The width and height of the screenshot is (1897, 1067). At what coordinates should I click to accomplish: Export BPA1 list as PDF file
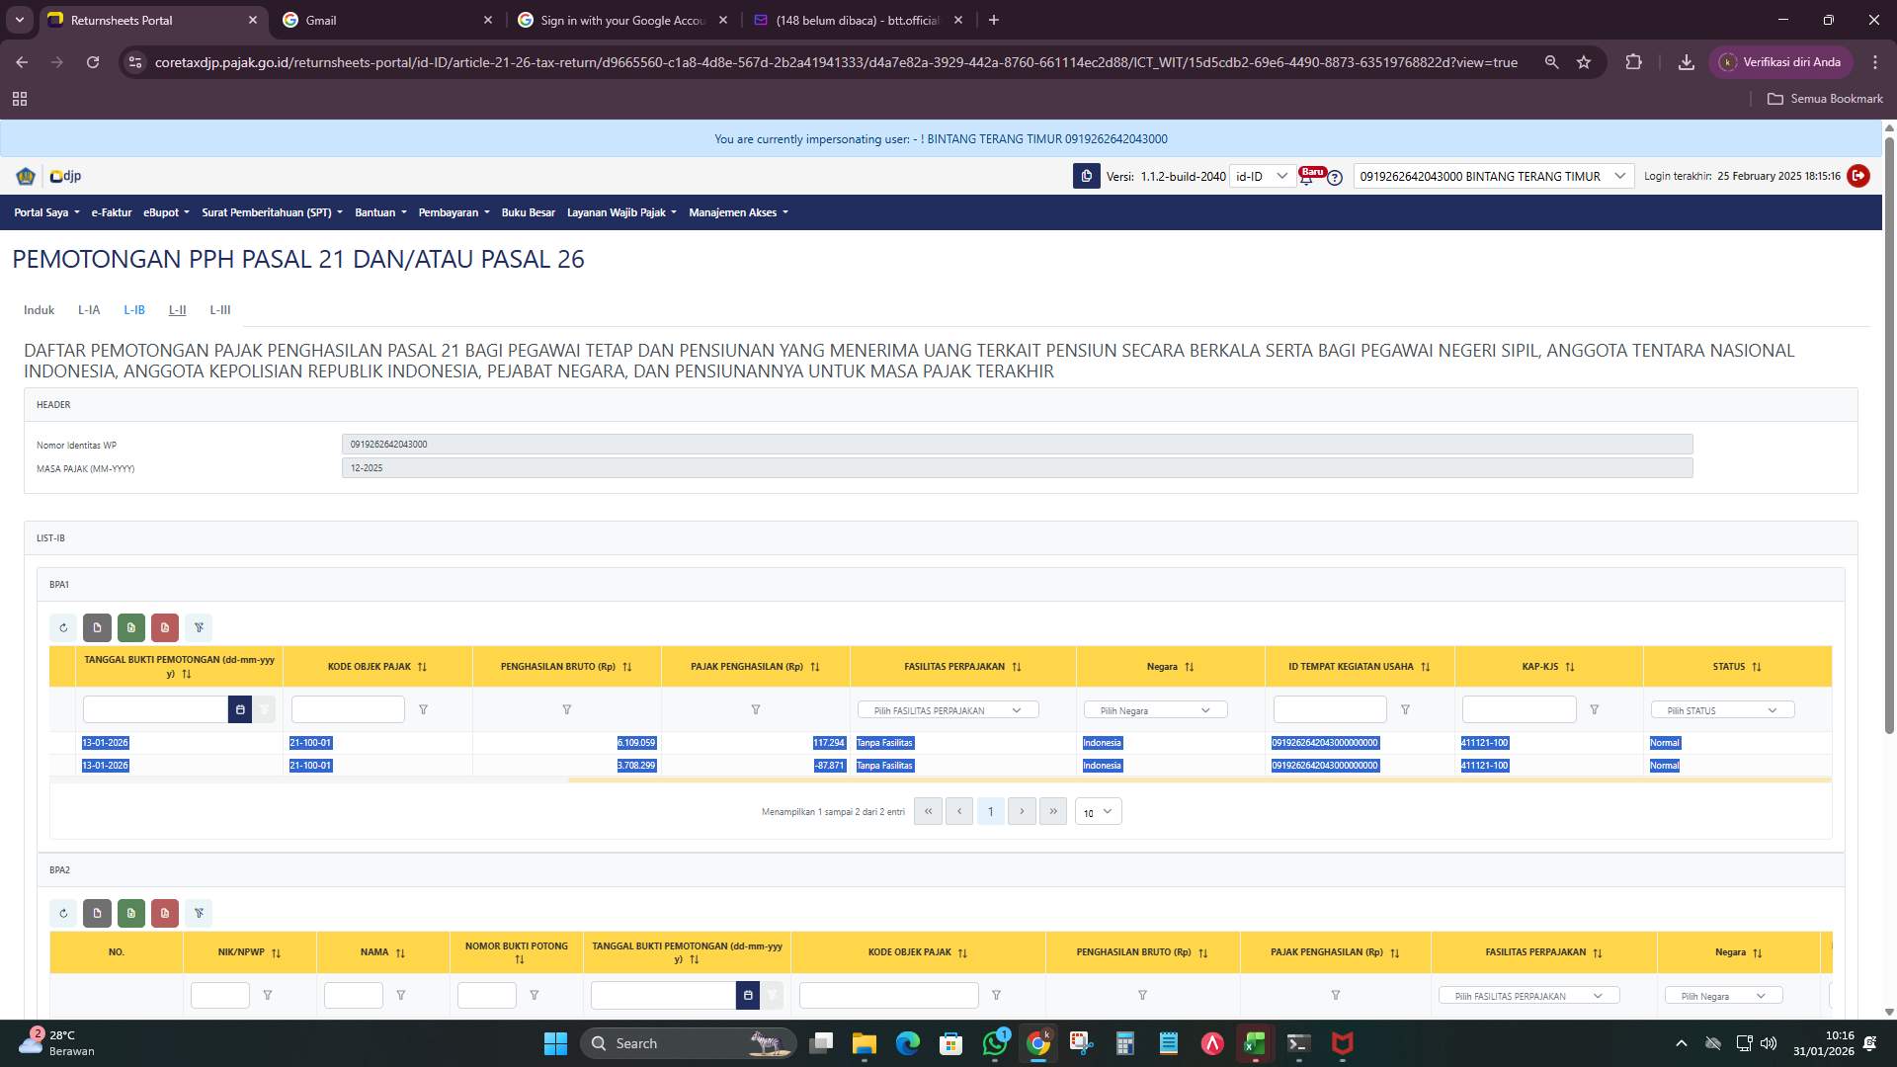click(x=165, y=627)
